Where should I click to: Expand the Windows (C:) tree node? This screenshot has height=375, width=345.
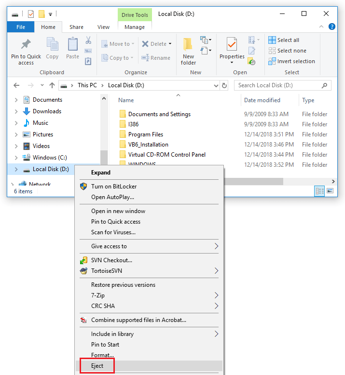(16, 158)
